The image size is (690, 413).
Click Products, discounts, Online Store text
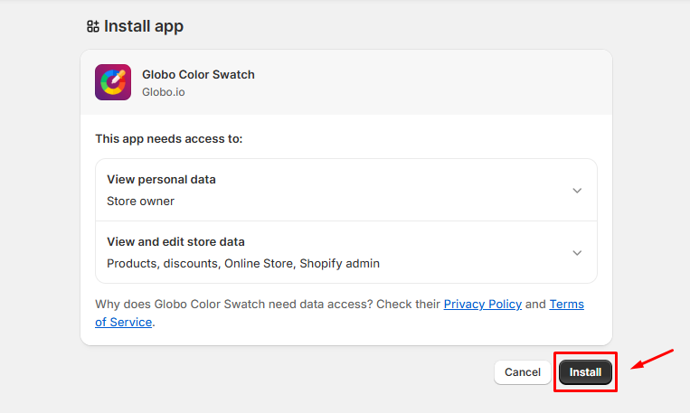tap(243, 264)
